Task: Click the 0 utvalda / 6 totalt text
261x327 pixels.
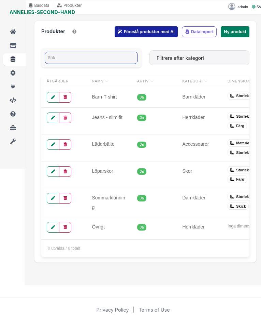Action: (x=64, y=248)
